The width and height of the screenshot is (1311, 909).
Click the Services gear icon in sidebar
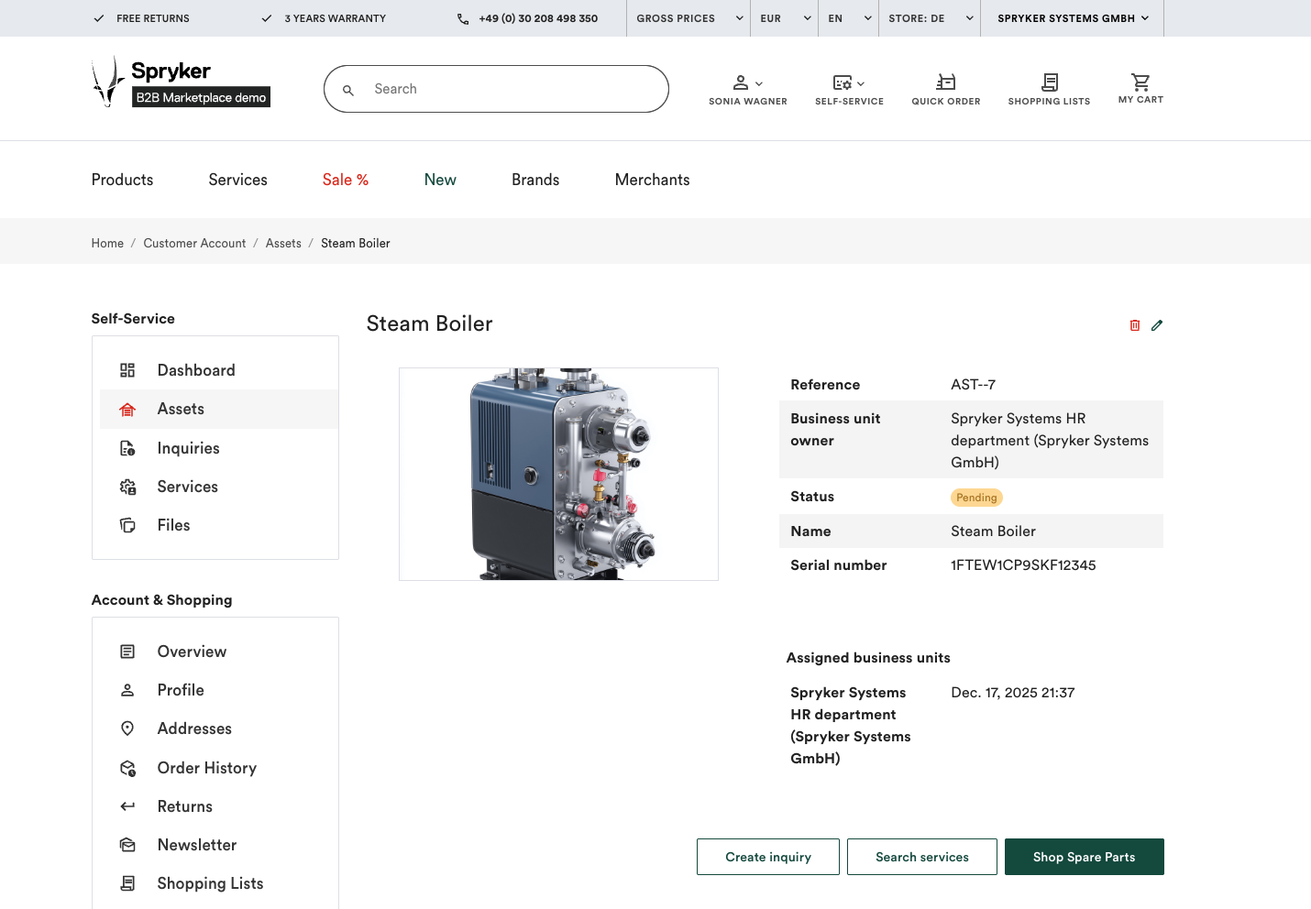point(127,487)
